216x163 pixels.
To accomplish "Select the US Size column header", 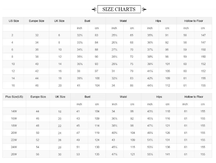I will (14, 21).
